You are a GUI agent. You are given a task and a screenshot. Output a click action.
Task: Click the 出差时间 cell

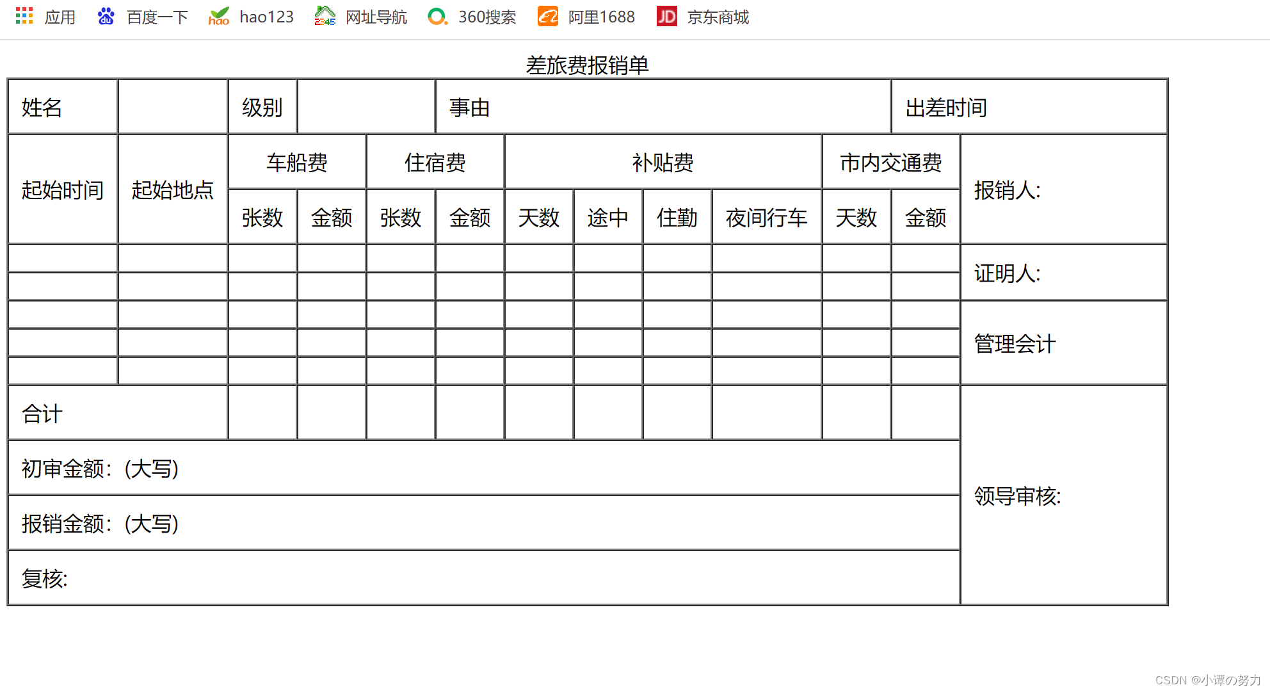point(1029,107)
